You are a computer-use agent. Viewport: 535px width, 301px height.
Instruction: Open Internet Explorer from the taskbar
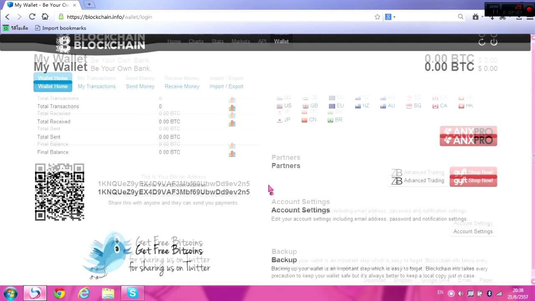[84, 293]
